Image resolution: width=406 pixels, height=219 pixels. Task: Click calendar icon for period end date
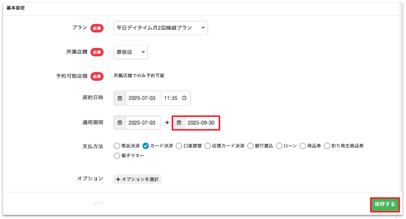click(179, 123)
